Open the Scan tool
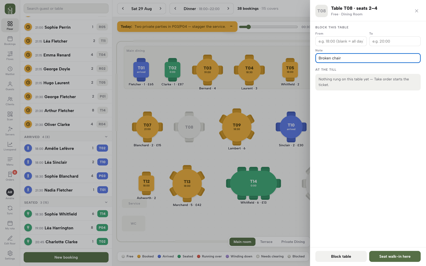 pos(10,116)
